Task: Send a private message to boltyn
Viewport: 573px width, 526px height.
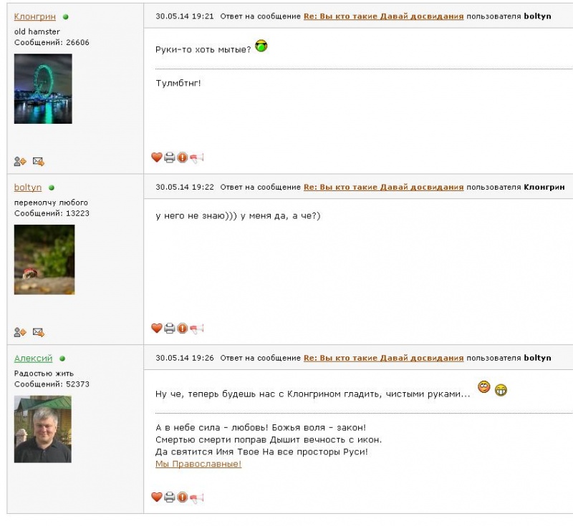Action: [39, 332]
